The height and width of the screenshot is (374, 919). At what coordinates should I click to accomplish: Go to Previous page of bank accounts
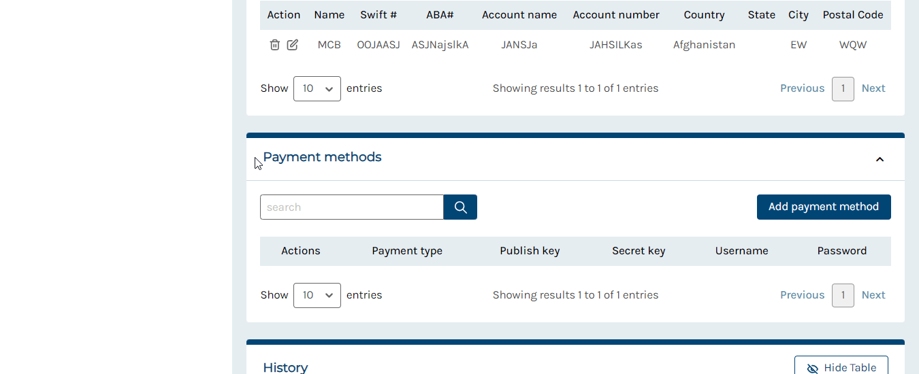point(802,88)
